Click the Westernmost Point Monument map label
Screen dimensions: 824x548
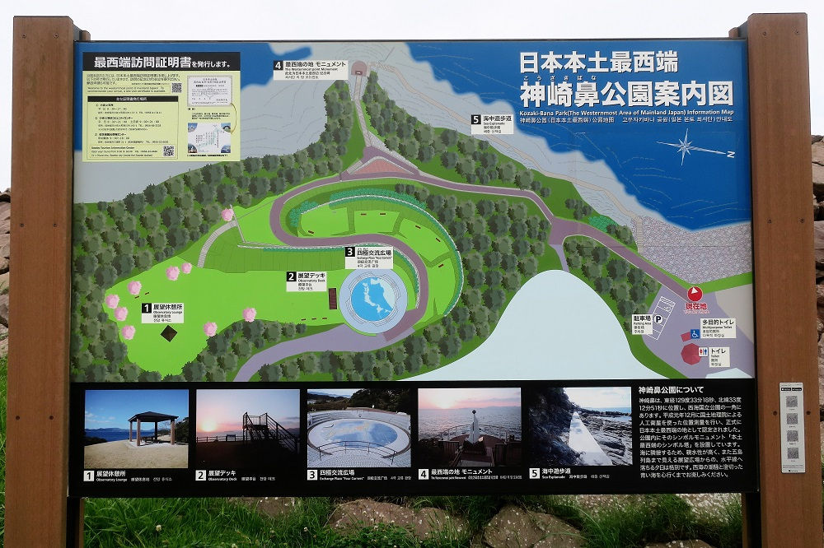[311, 68]
